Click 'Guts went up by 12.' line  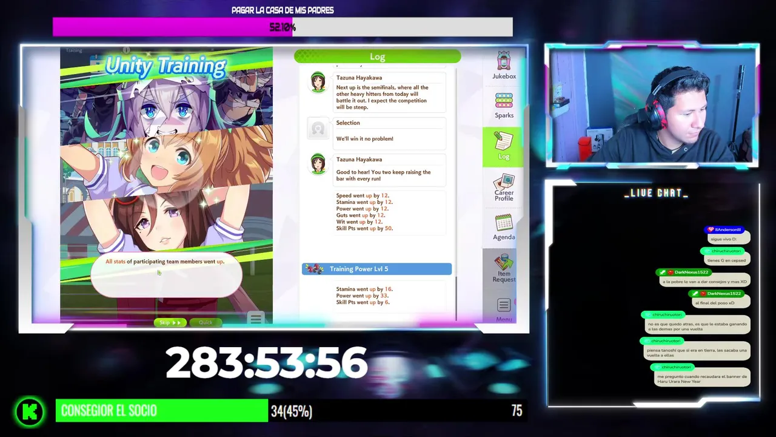pyautogui.click(x=361, y=215)
